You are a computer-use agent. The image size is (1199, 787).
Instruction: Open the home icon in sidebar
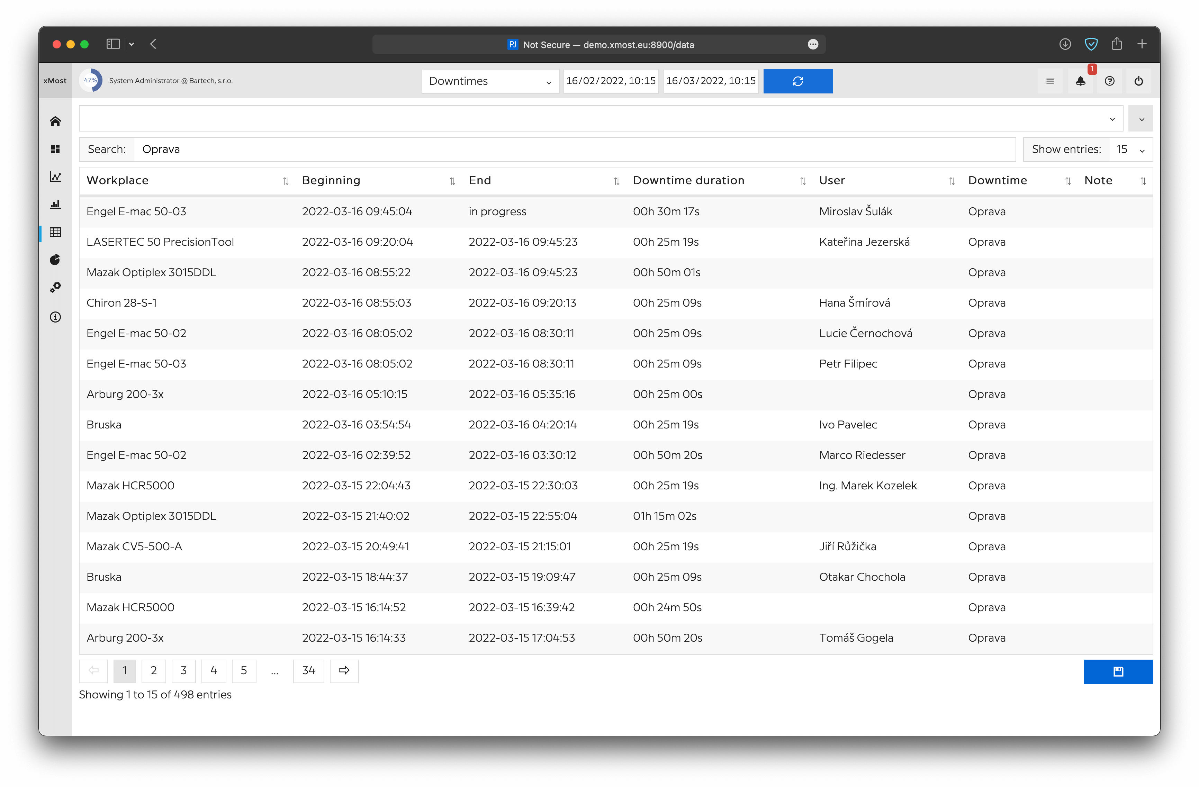(55, 121)
